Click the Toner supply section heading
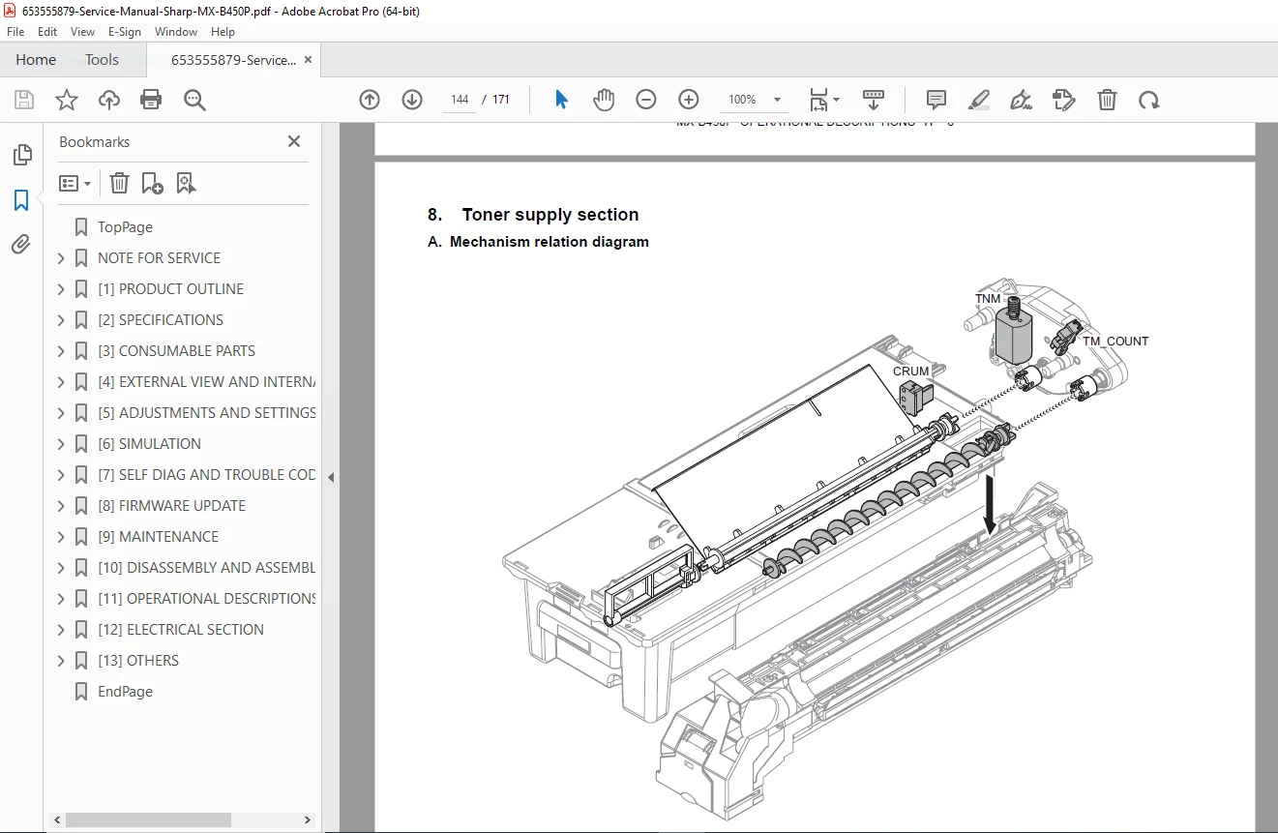This screenshot has height=833, width=1278. pos(533,215)
